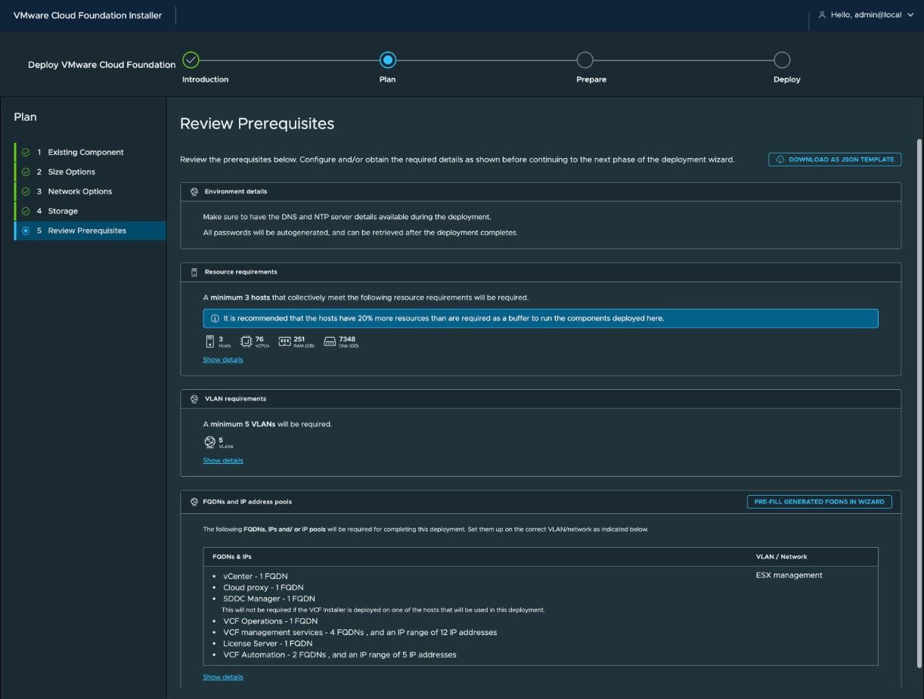Viewport: 924px width, 699px height.
Task: Click the 7348 Disk storage icon
Action: (330, 342)
